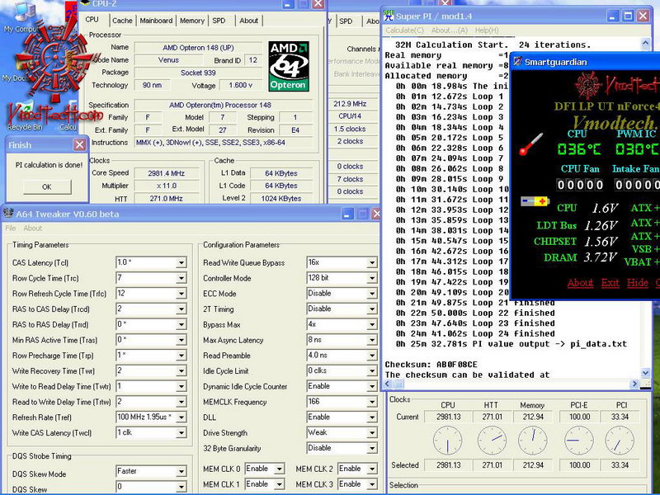This screenshot has width=660, height=495.
Task: Open the Calculate menu in Super PI
Action: pos(406,31)
